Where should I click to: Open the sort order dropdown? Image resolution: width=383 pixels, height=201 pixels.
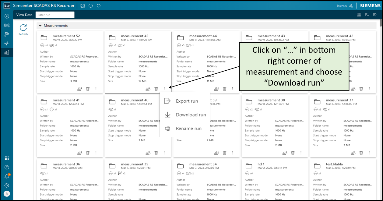coord(367,15)
